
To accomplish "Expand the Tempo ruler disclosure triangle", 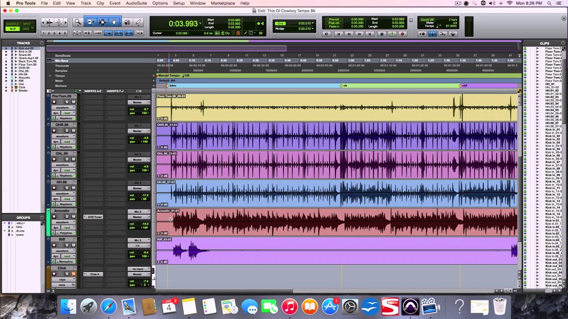I will (50, 76).
